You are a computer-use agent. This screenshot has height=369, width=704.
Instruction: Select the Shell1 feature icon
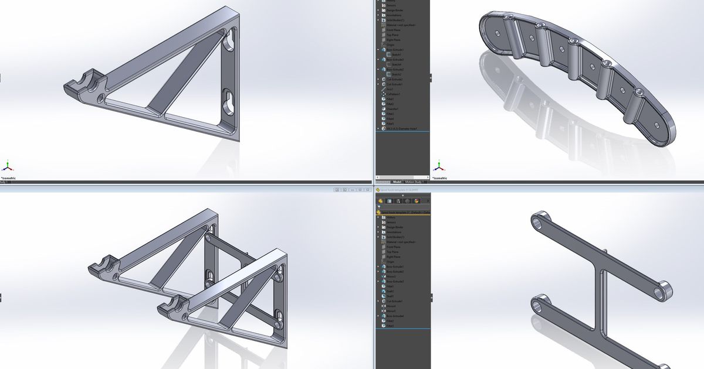[x=384, y=295]
